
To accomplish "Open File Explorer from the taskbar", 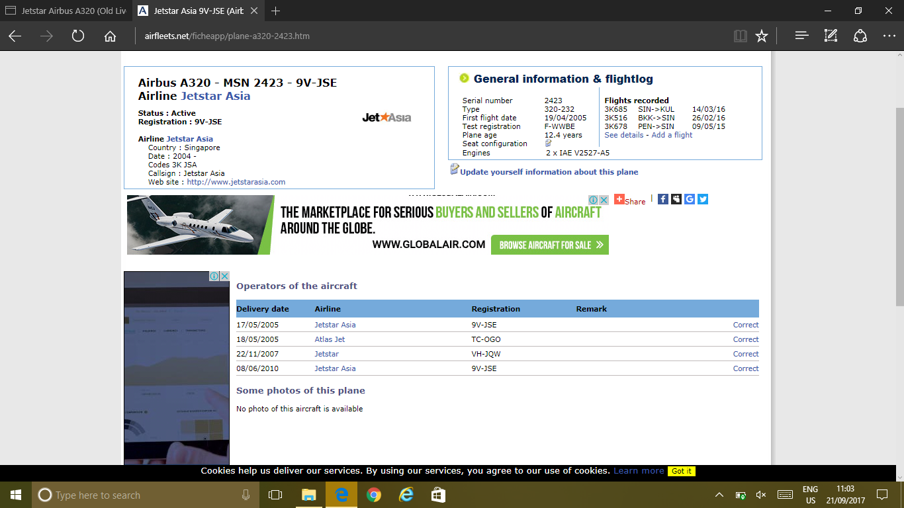I will click(x=308, y=495).
